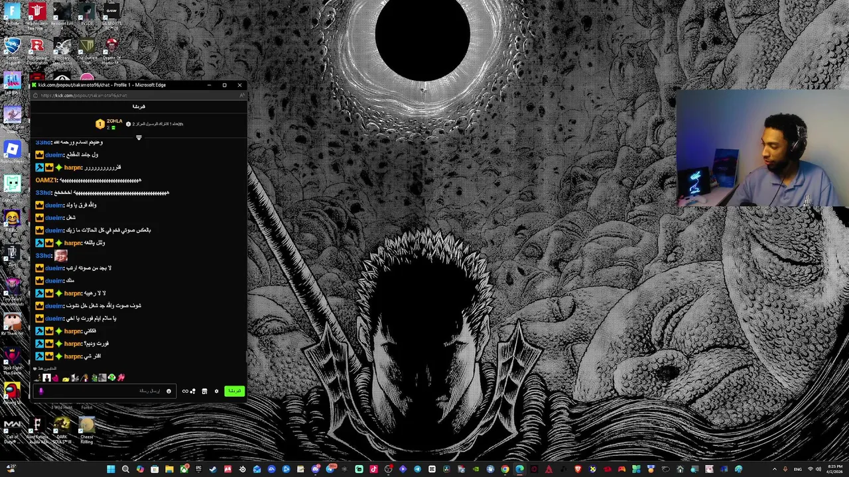
Task: Launch the Outlast Trials desktop shortcut
Action: pos(87,50)
